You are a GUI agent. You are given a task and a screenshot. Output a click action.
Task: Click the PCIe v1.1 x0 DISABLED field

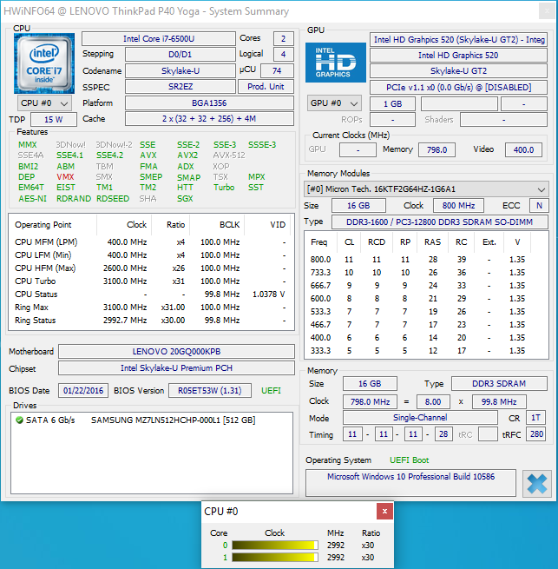click(458, 88)
